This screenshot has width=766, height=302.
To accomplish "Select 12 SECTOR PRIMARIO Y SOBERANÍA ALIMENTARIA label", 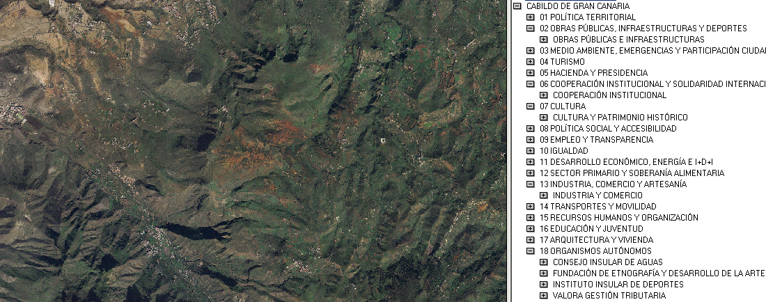I will [632, 173].
